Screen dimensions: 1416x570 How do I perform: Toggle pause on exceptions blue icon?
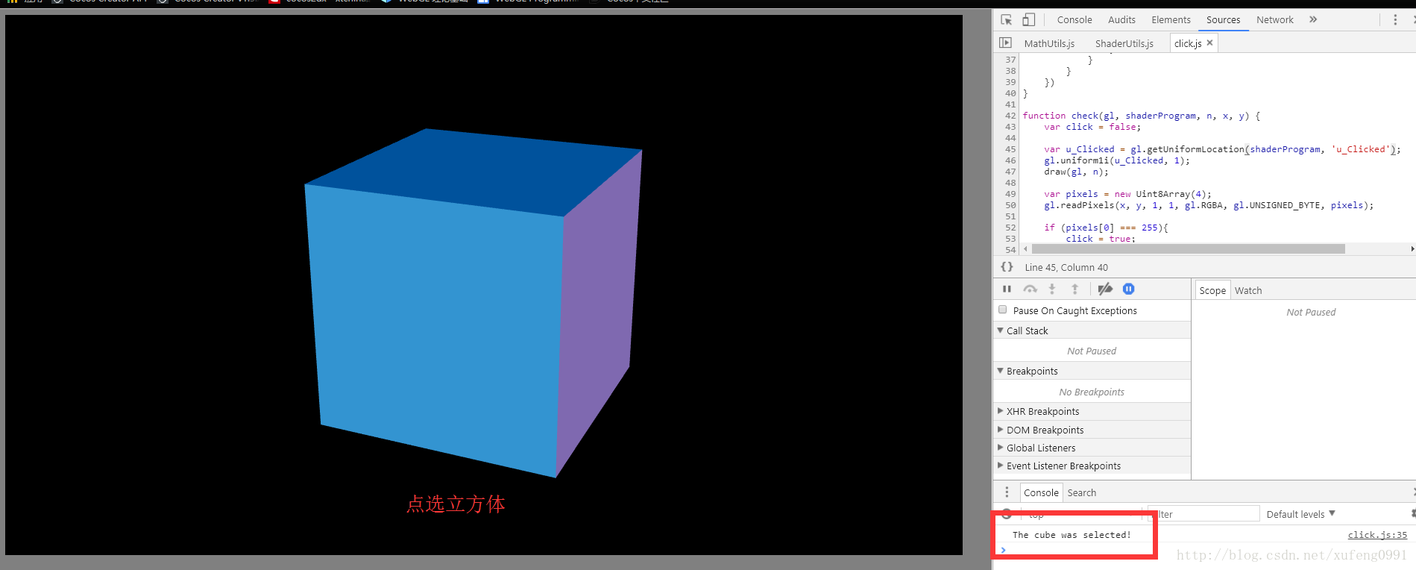coord(1128,289)
